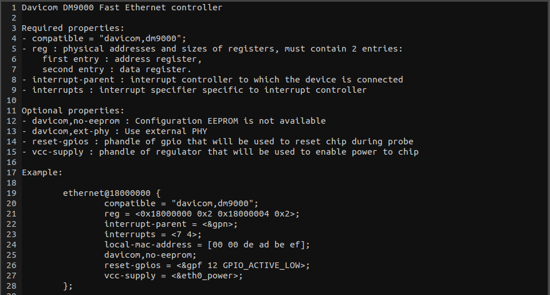Viewport: 550px width, 295px height.
Task: Click "second entry : data register." text
Action: [120, 69]
